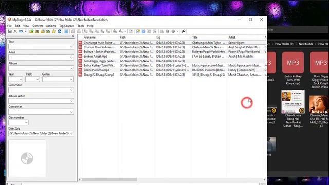The height and width of the screenshot is (185, 329).
Task: Expand the Year field dropdown
Action: click(21, 79)
